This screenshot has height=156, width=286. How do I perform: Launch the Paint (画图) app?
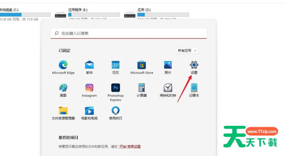coord(63,88)
